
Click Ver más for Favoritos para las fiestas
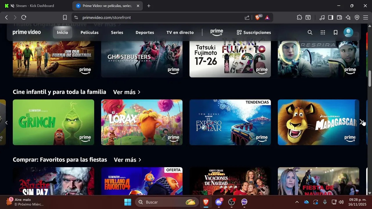128,160
